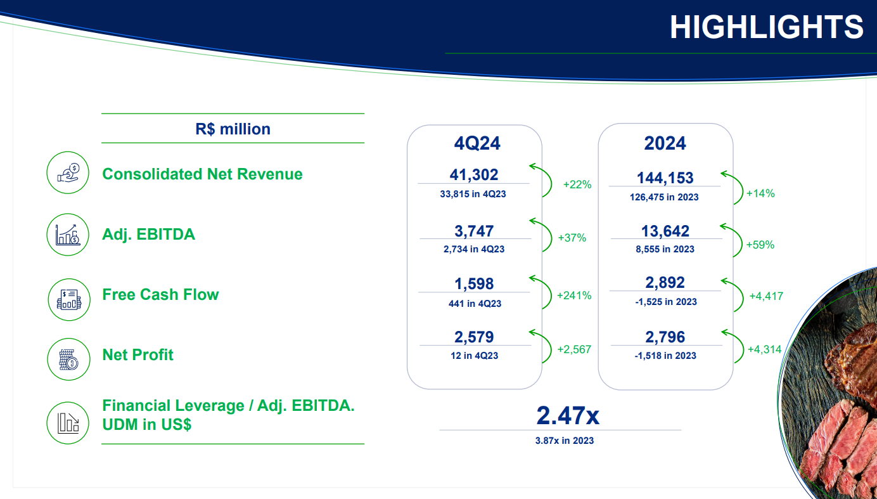Image resolution: width=877 pixels, height=499 pixels.
Task: Click the Financial Leverage declining chart icon
Action: 68,422
